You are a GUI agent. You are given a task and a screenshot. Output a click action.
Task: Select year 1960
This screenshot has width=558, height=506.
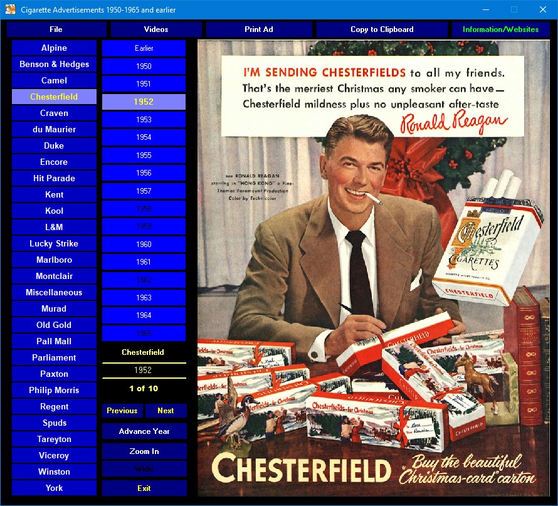click(144, 245)
